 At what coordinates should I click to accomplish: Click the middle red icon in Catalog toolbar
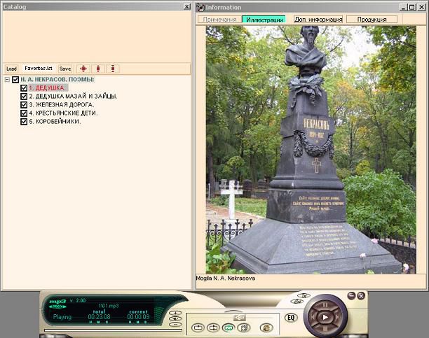98,69
